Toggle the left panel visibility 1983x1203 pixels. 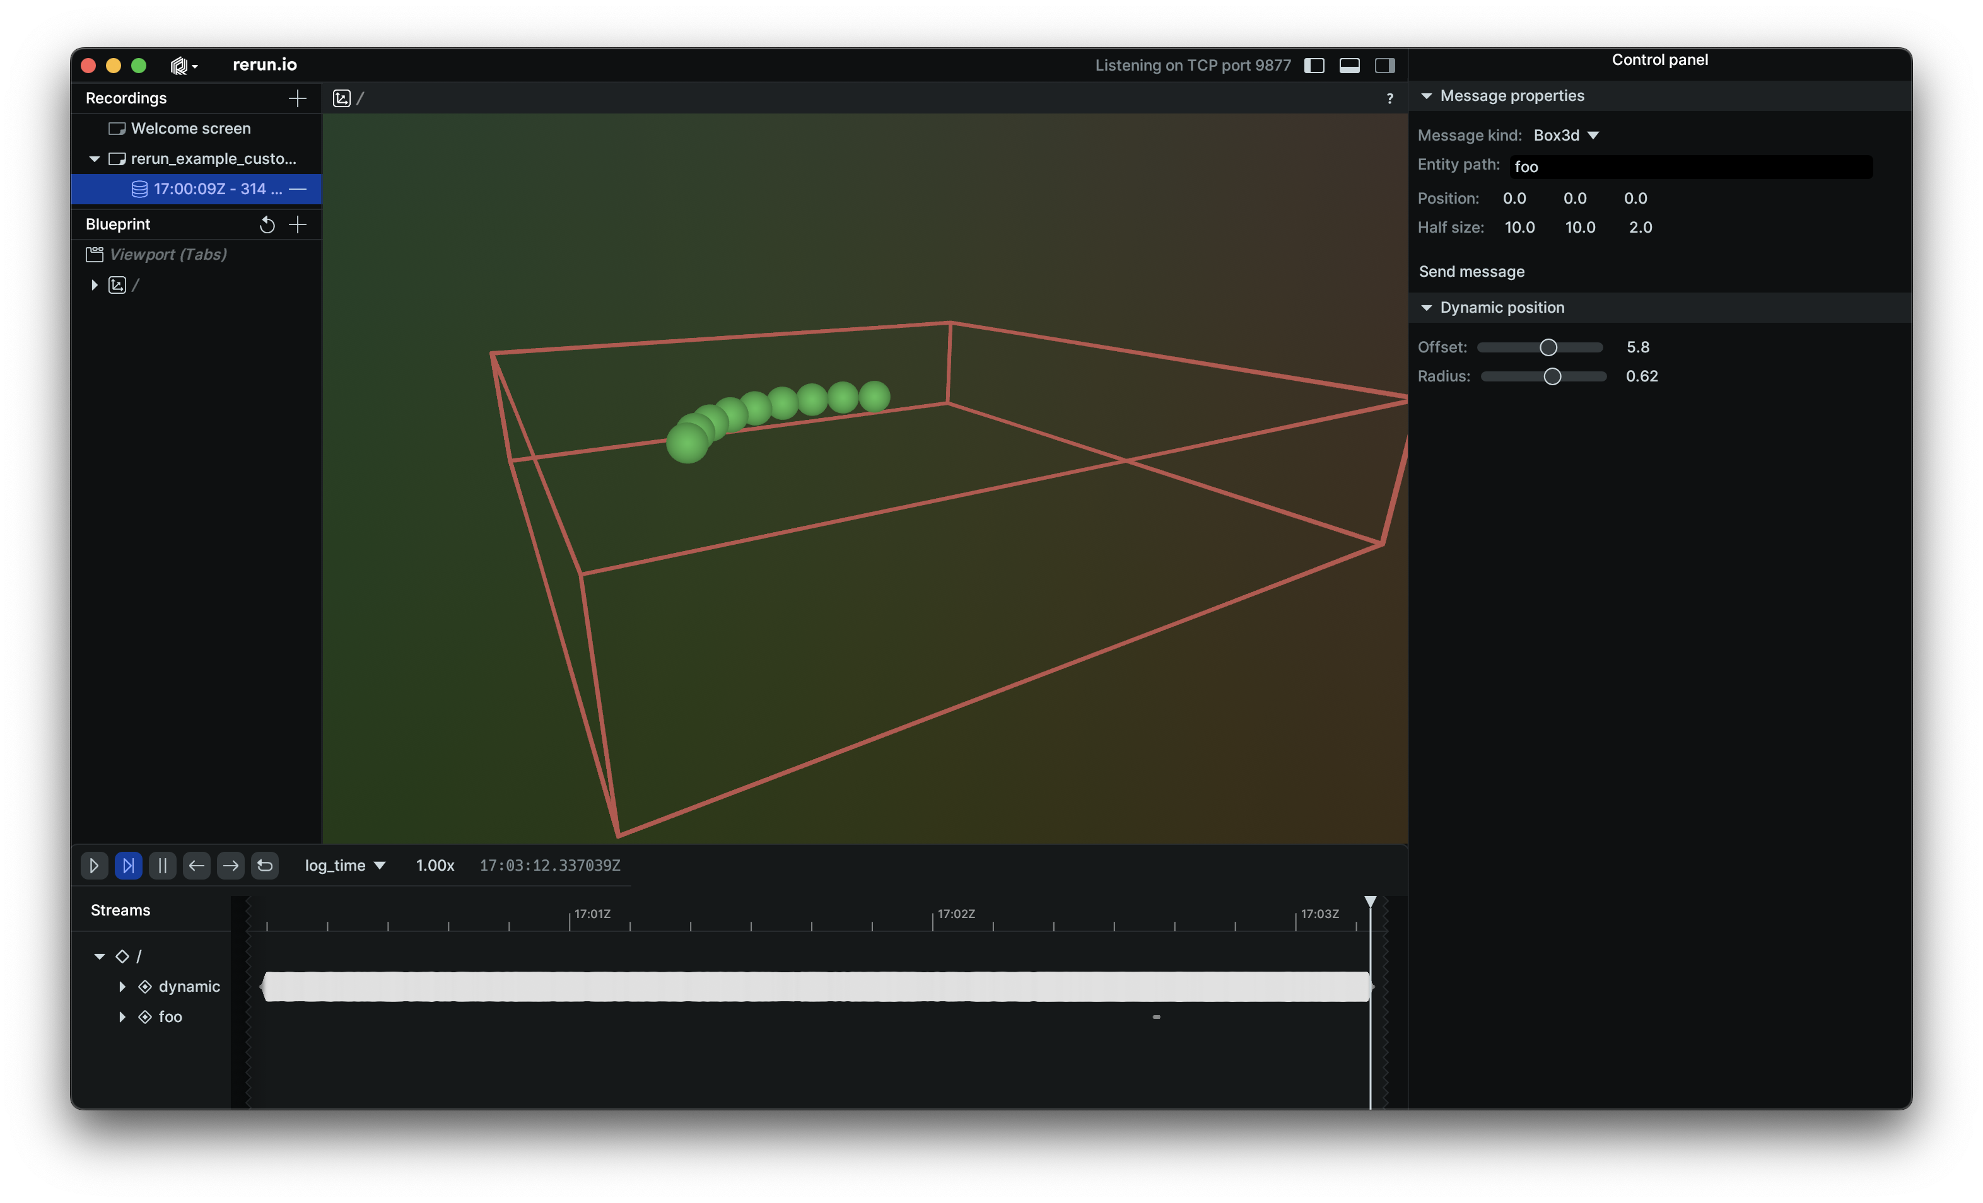coord(1314,65)
